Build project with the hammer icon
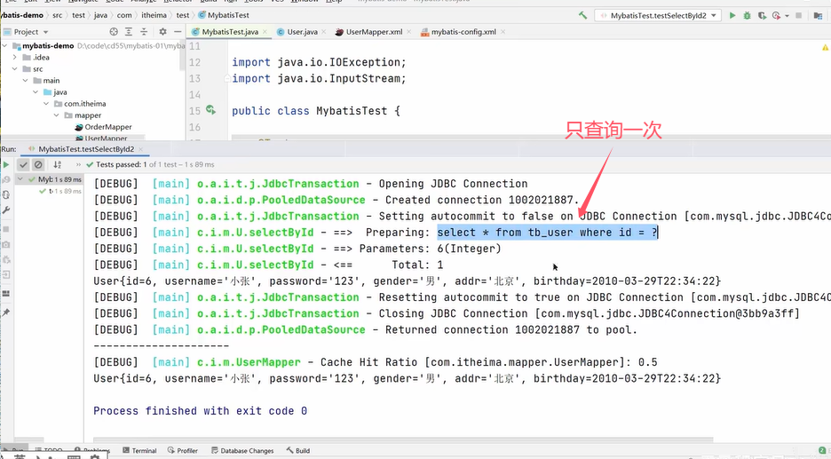831x459 pixels. (583, 15)
